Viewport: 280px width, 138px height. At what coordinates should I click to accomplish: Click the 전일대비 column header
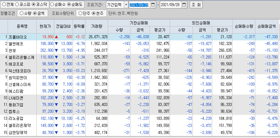tap(63, 26)
